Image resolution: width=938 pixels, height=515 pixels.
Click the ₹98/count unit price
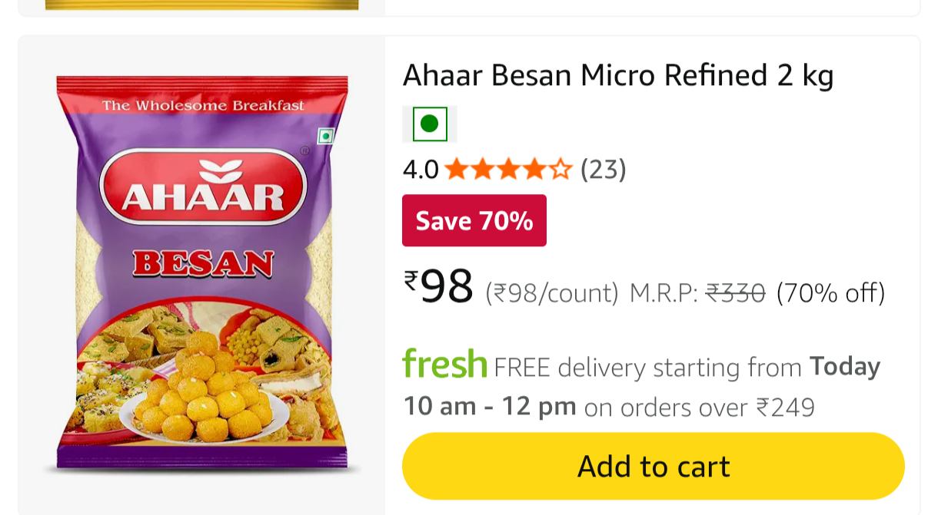click(x=552, y=292)
